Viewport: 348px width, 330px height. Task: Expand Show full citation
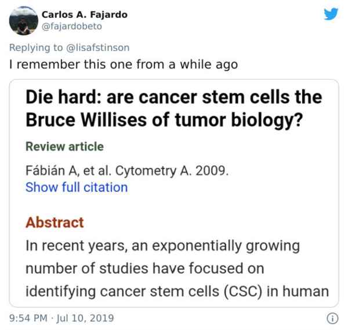[x=77, y=187]
